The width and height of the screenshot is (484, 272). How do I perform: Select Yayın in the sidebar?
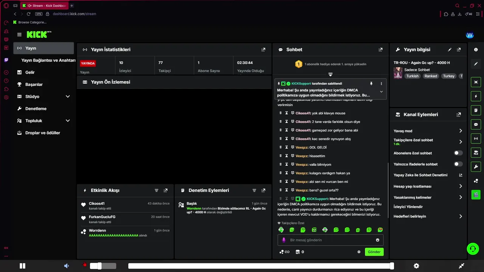tap(44, 48)
